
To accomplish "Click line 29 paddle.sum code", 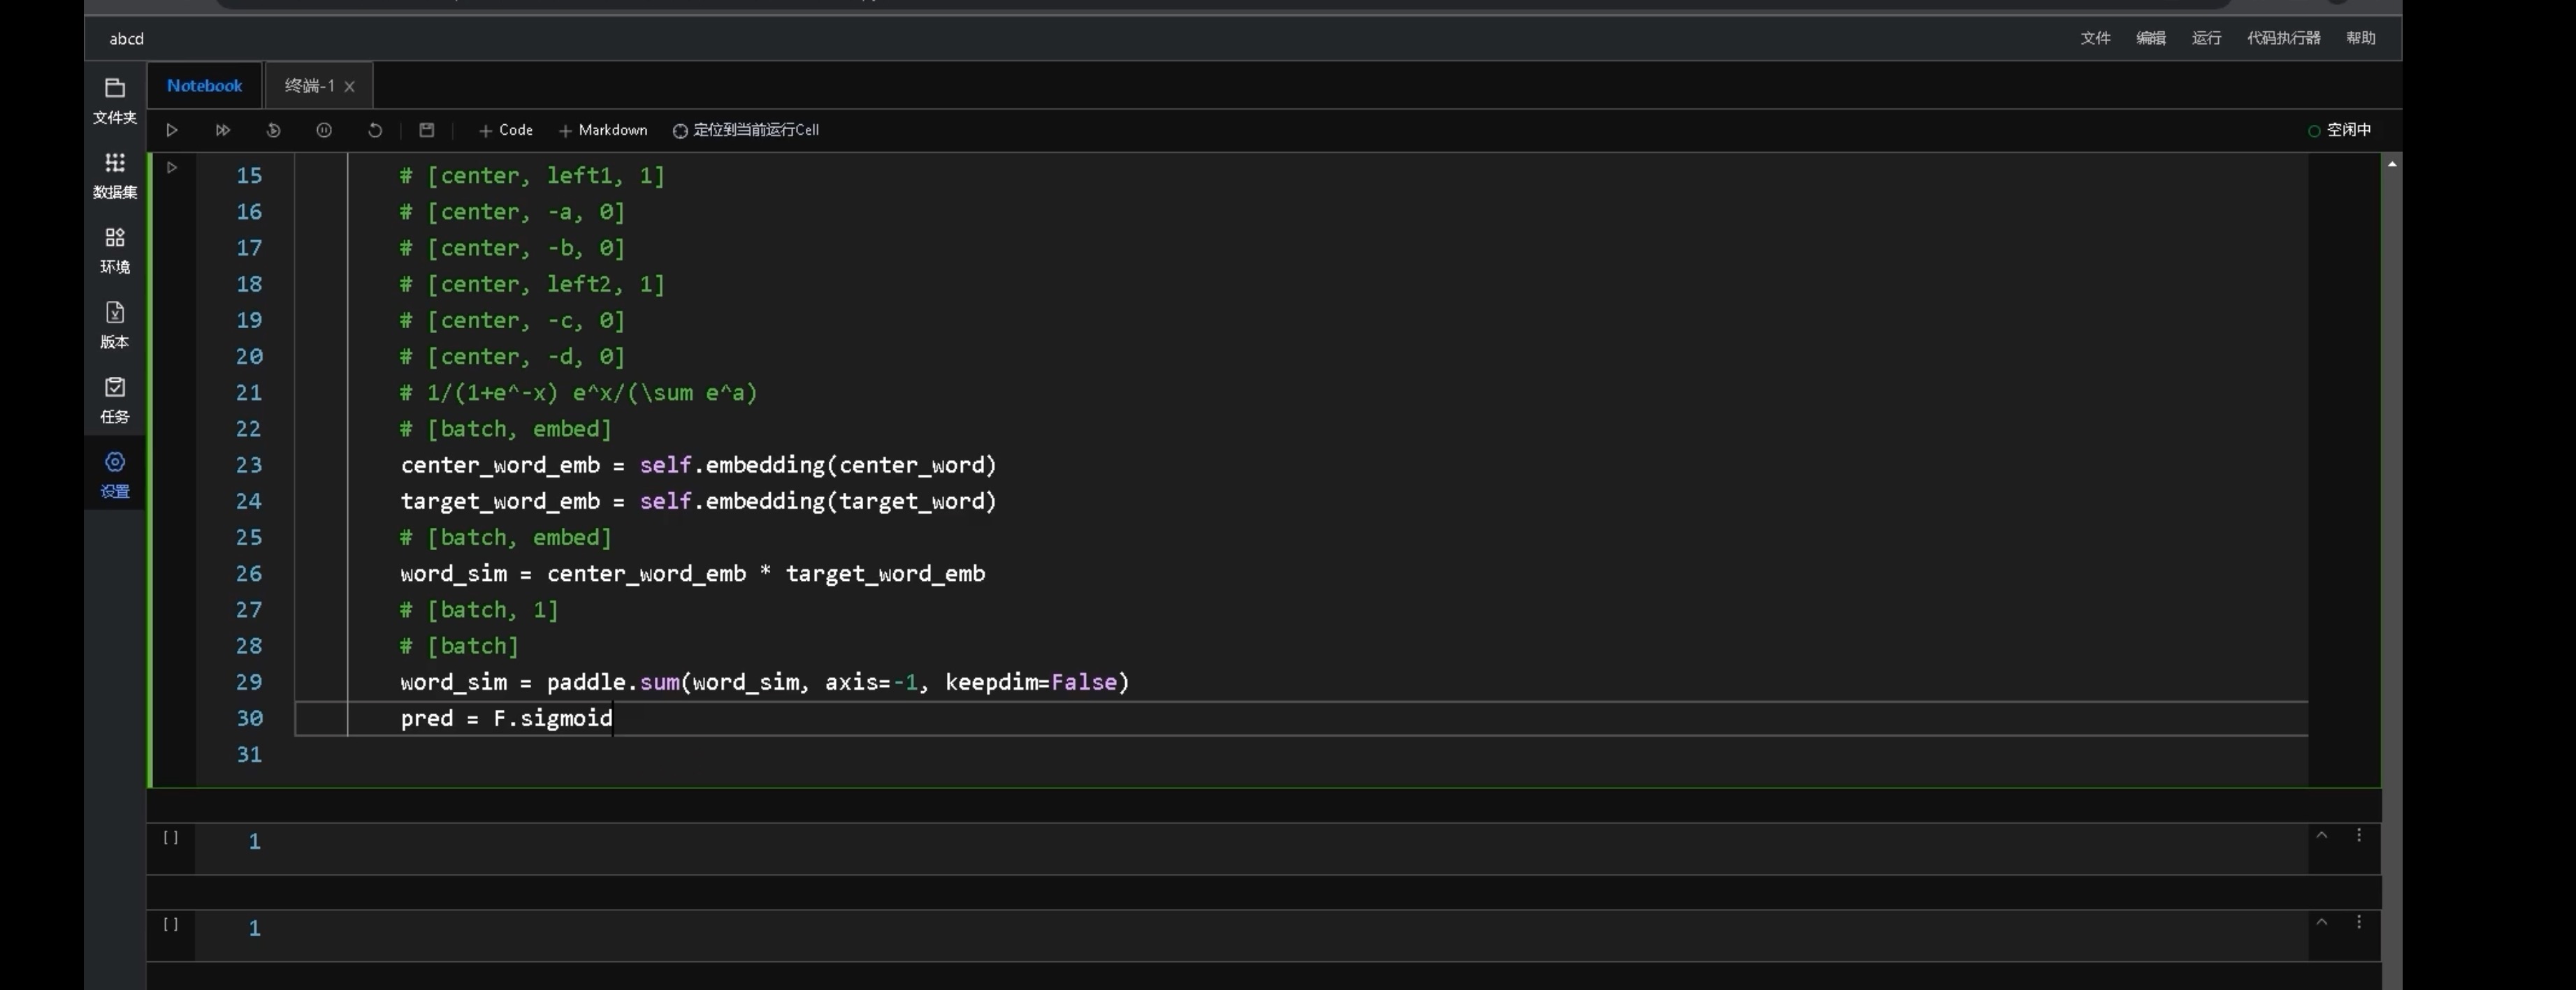I will 764,682.
